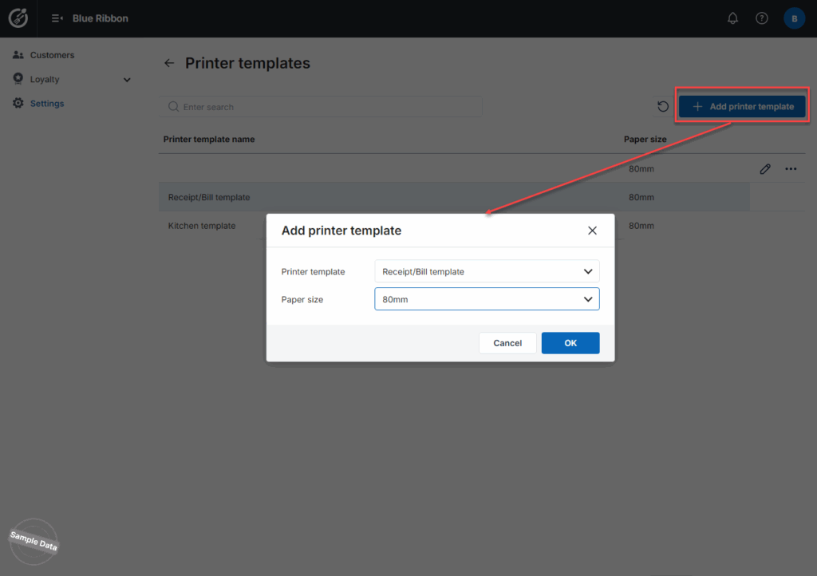Click the Printer template name column header
Image resolution: width=817 pixels, height=576 pixels.
click(209, 139)
